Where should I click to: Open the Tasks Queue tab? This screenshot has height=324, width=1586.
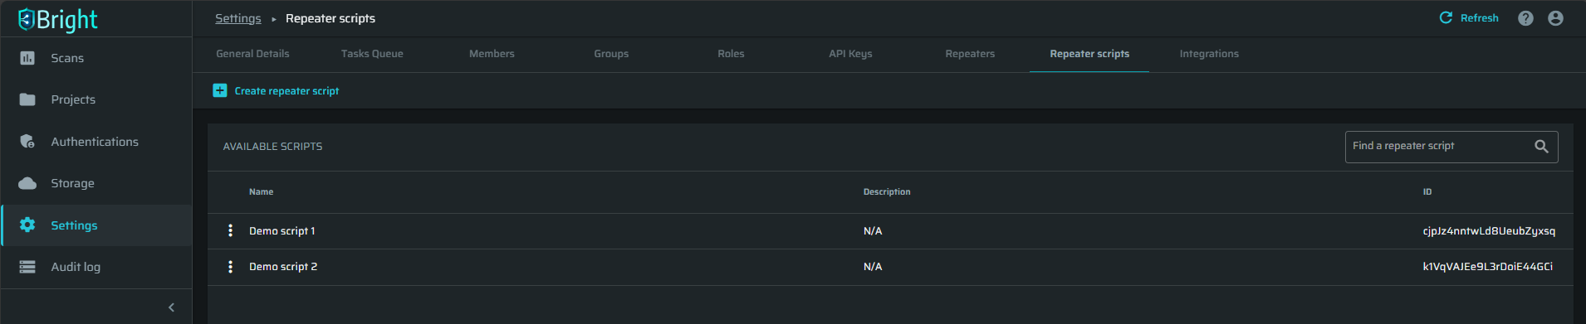[372, 54]
